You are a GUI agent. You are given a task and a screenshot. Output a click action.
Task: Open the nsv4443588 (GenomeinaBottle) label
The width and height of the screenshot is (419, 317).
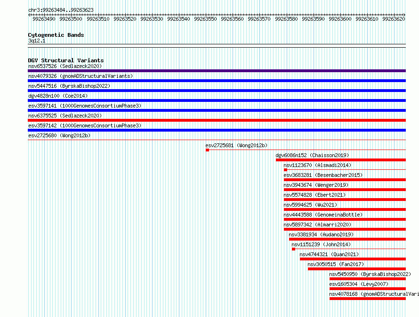[323, 215]
